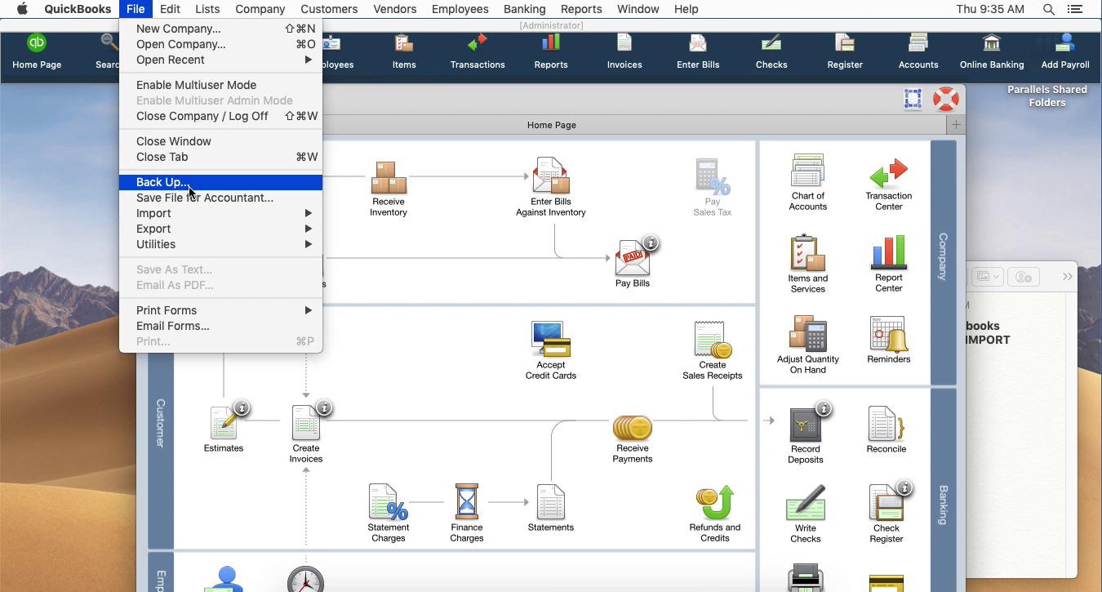Viewport: 1102px width, 592px height.
Task: Choose Close Company / Log Off
Action: (x=221, y=116)
